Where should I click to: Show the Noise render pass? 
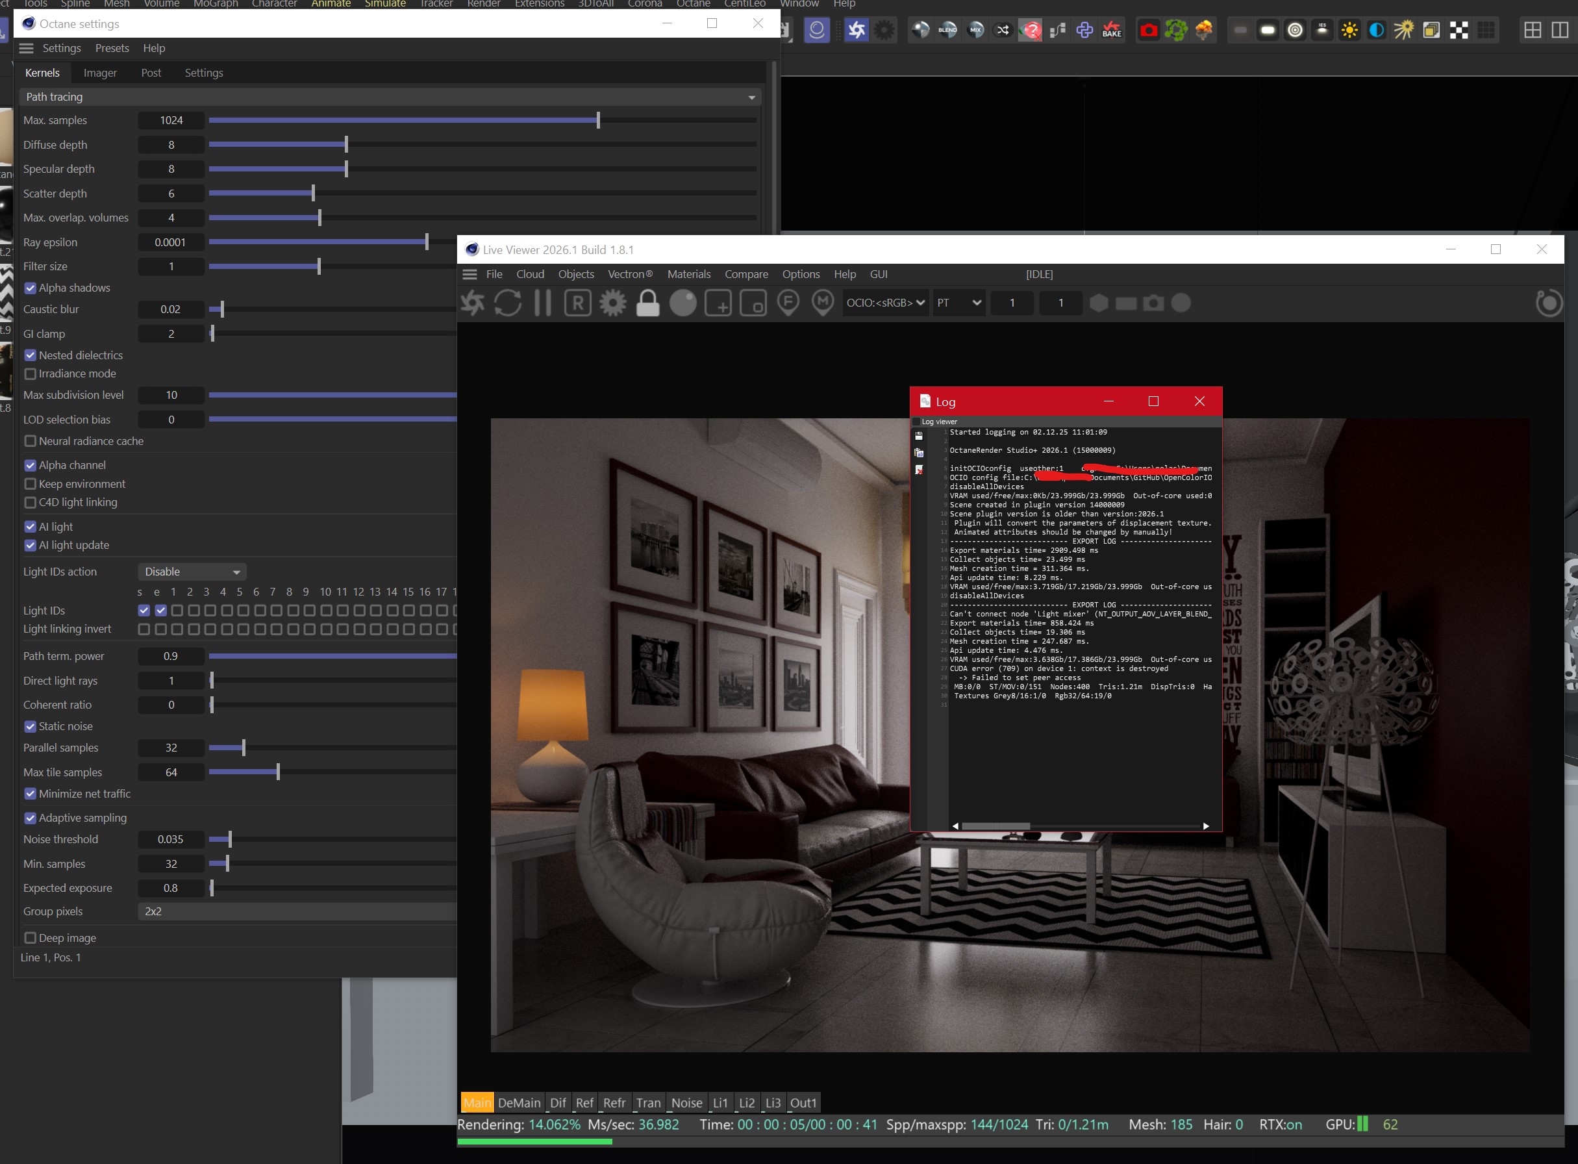[686, 1104]
